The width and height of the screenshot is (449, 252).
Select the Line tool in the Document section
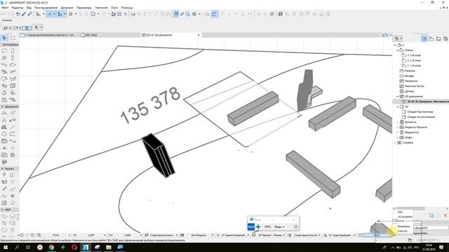point(13,127)
